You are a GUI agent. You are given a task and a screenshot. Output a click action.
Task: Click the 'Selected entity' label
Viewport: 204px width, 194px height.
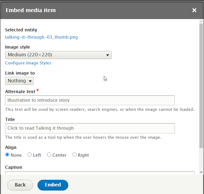(x=21, y=30)
